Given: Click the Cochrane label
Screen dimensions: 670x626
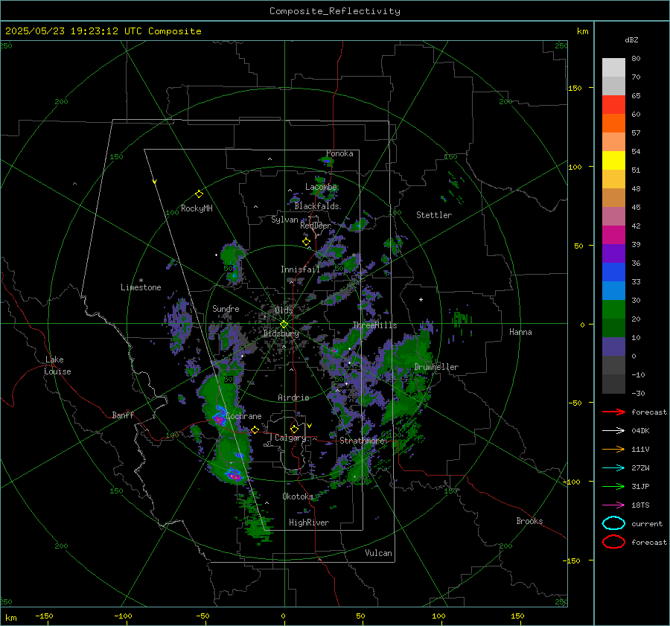Looking at the screenshot, I should [x=243, y=416].
